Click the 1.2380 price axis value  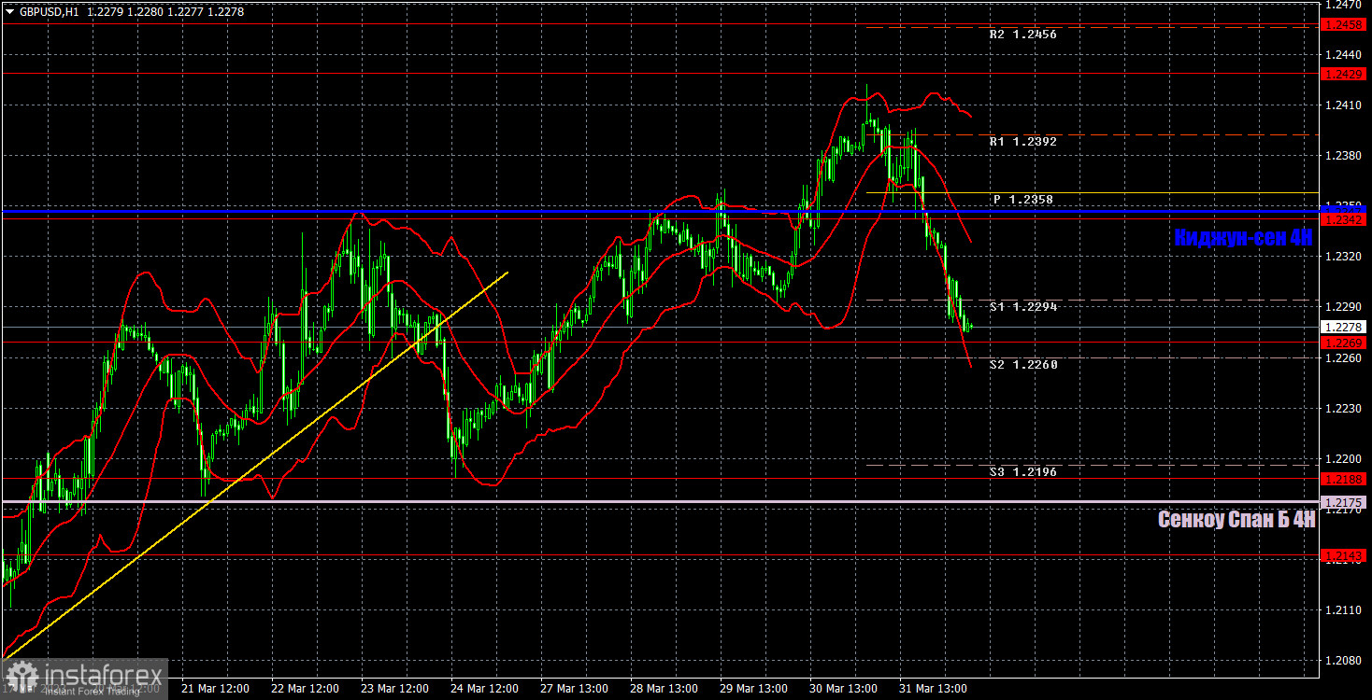(x=1343, y=156)
